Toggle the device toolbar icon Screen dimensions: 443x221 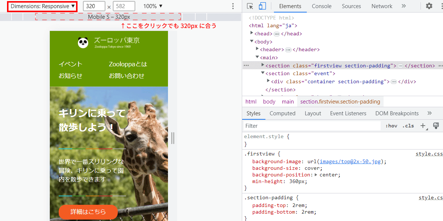pos(262,6)
